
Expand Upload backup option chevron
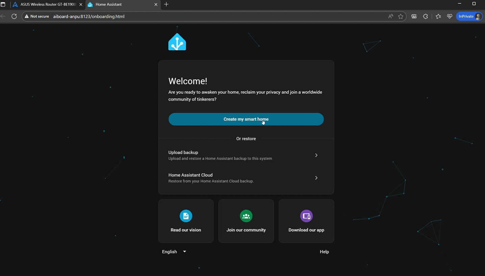click(316, 155)
